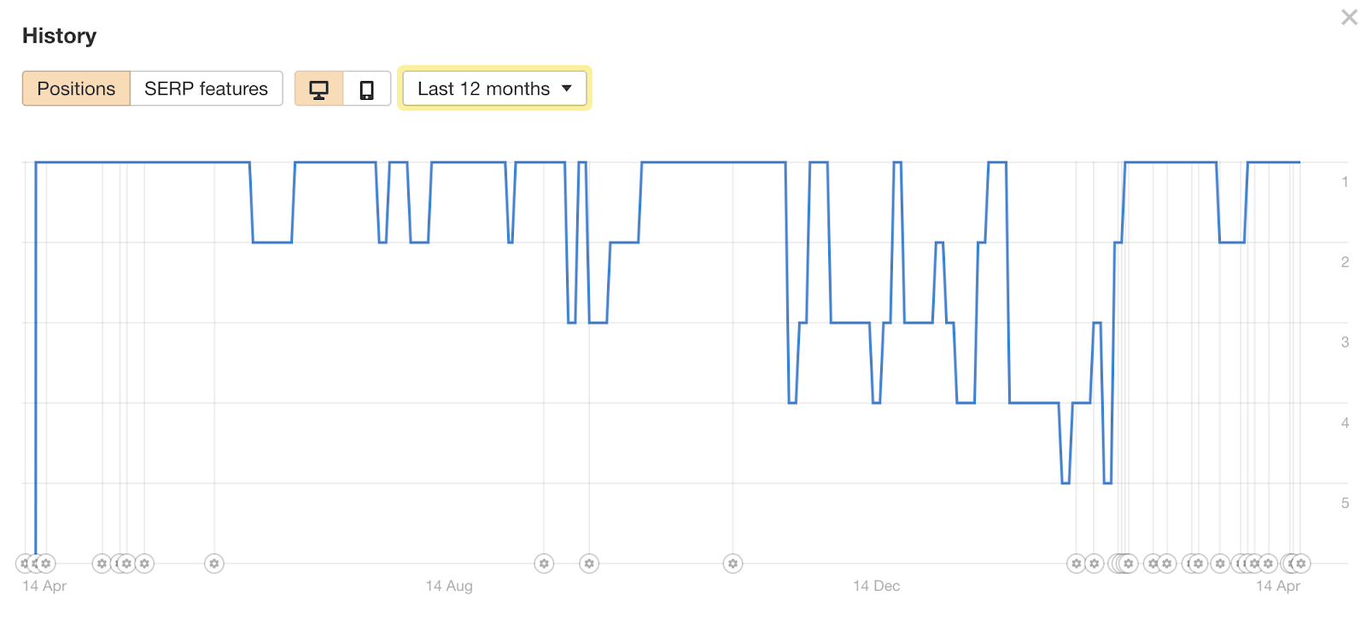Click the position 1 axis label
The width and height of the screenshot is (1366, 619).
click(1345, 181)
